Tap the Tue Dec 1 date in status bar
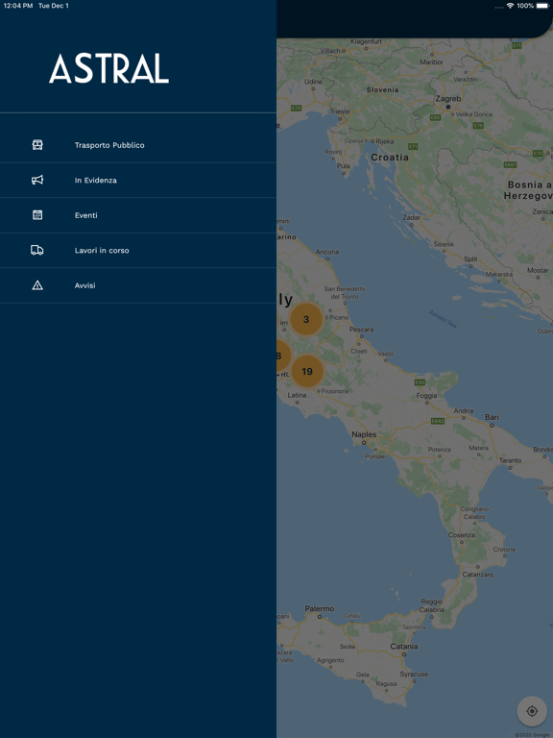This screenshot has height=738, width=553. tap(54, 6)
